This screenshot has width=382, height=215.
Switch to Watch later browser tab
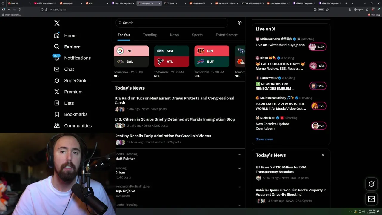point(44,3)
